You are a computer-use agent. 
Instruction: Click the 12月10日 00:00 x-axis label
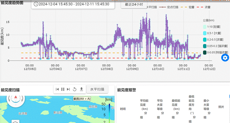coord(158,67)
